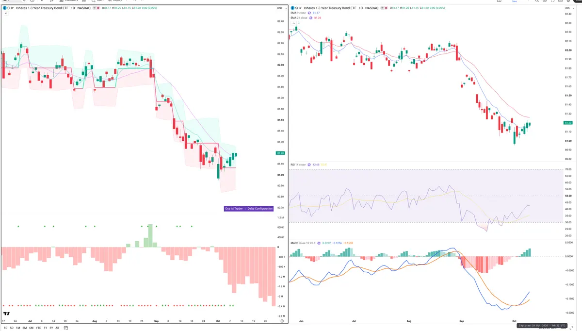
Task: Choose the 1Y time range
Action: 45,328
